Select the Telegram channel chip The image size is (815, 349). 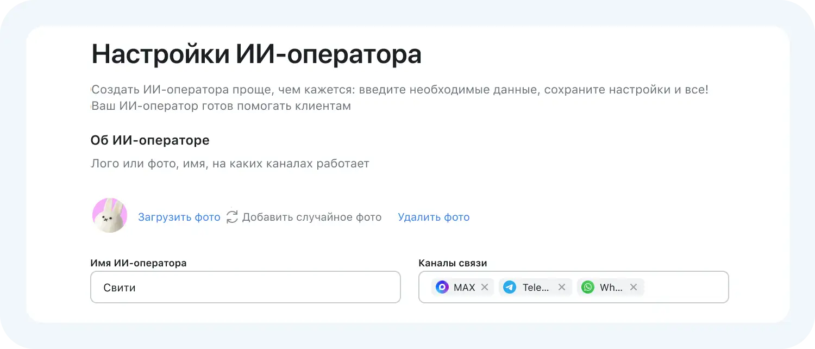coord(535,287)
